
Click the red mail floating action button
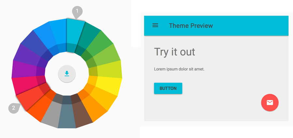pyautogui.click(x=270, y=103)
